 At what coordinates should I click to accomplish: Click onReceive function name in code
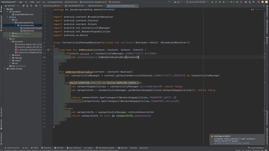pos(85,50)
